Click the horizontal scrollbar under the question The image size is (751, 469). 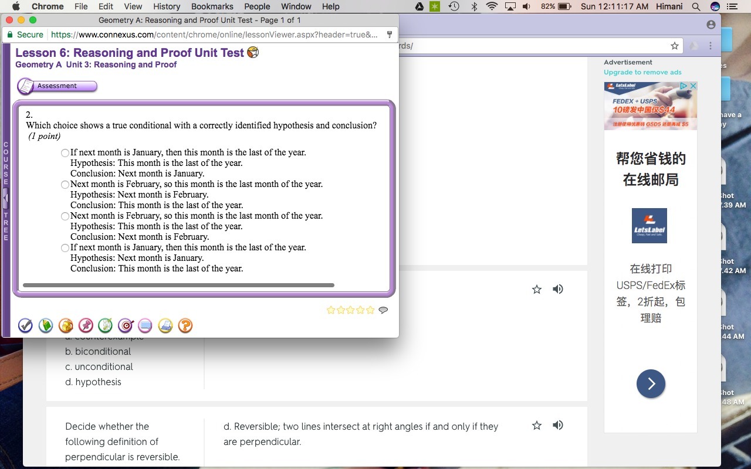point(178,286)
